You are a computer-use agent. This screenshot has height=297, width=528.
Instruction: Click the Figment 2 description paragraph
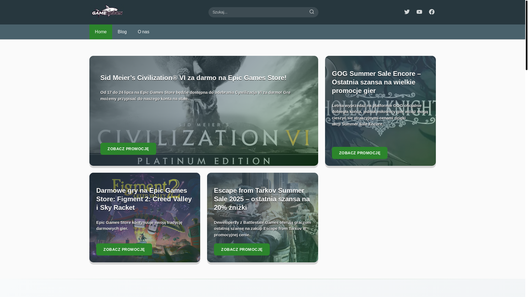139,226
